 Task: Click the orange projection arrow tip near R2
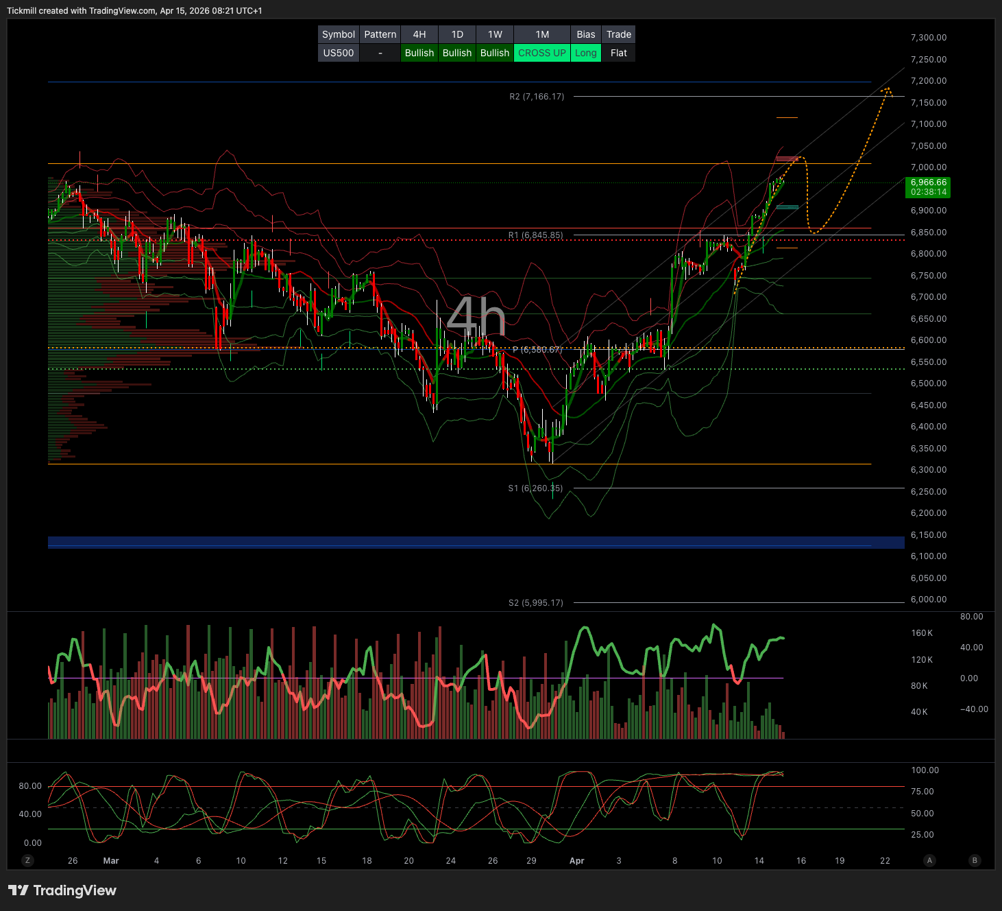[888, 89]
